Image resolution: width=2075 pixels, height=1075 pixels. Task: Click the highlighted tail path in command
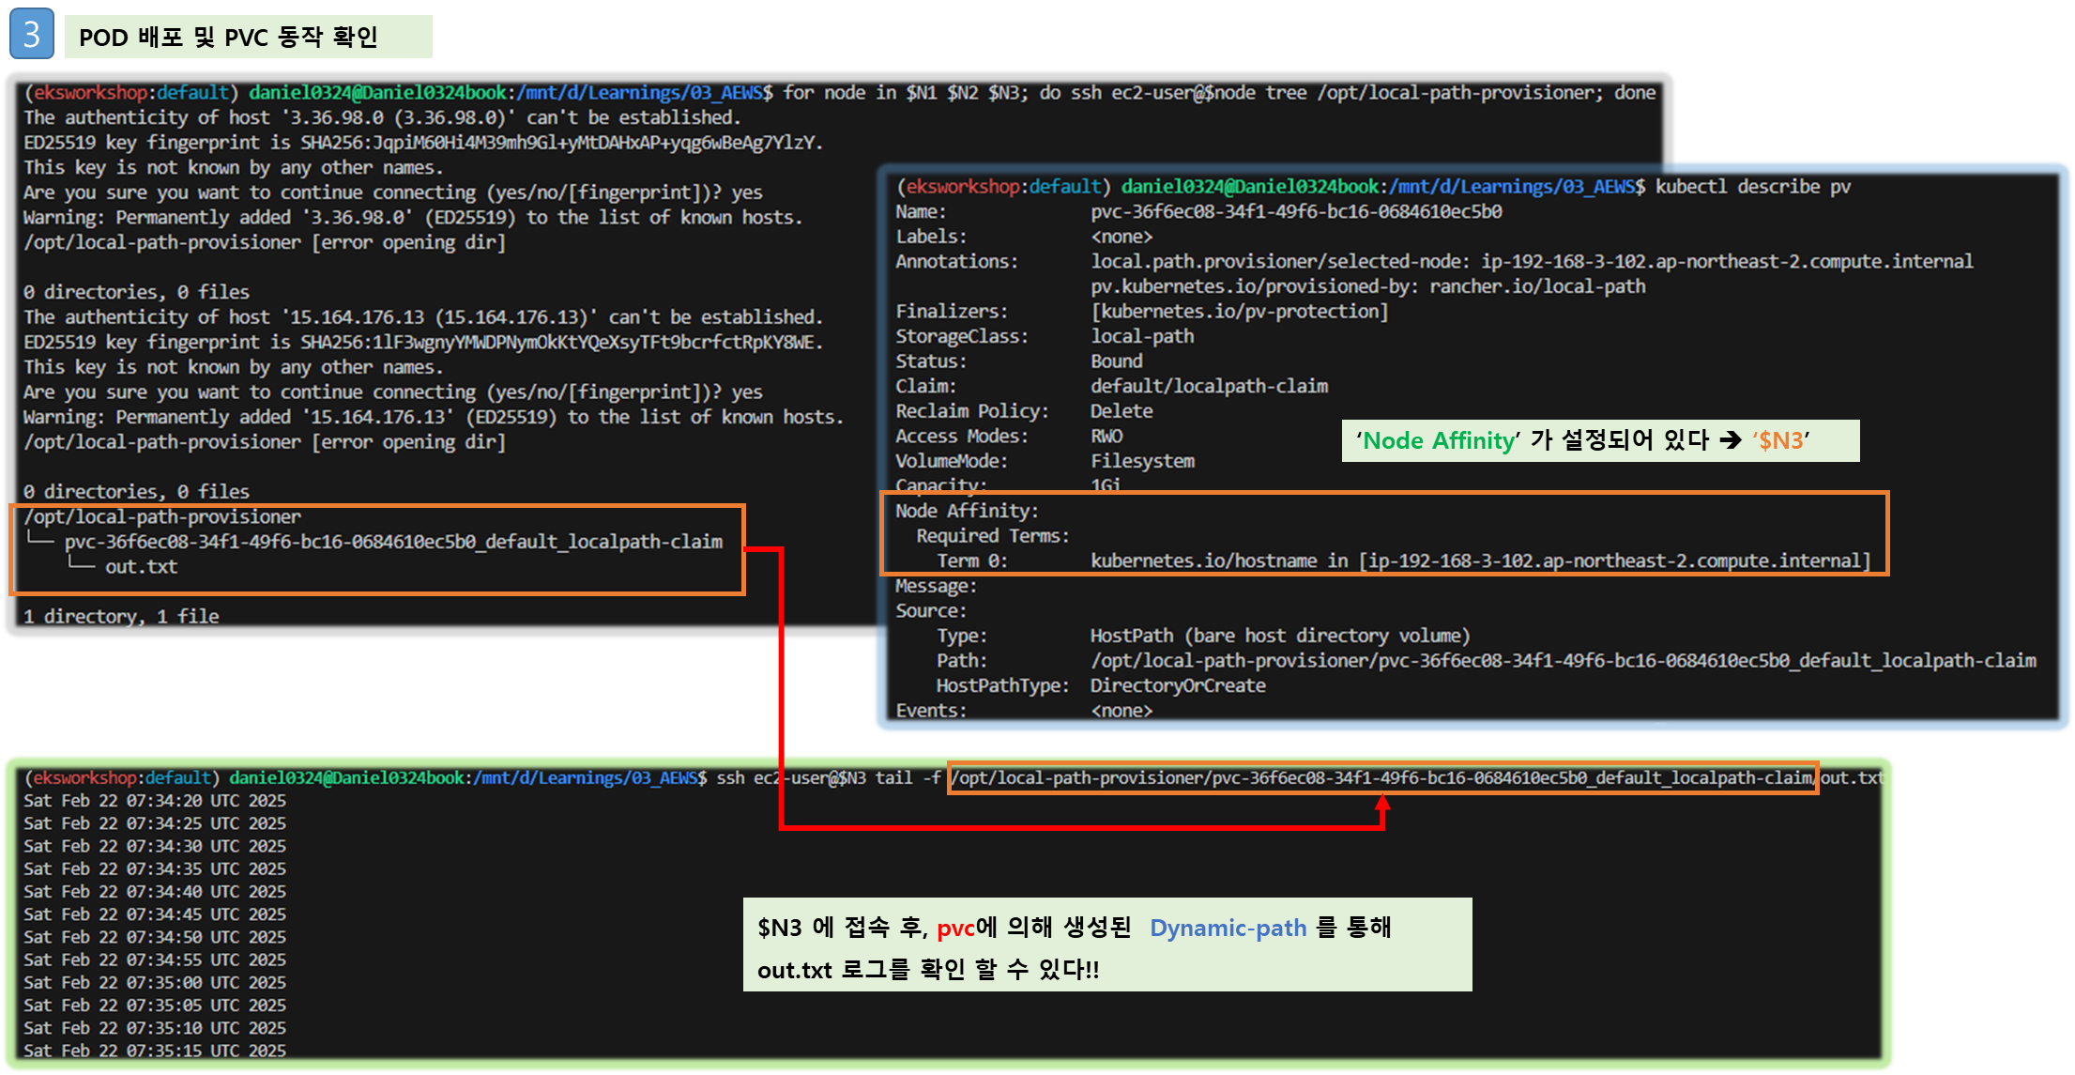coord(1381,777)
